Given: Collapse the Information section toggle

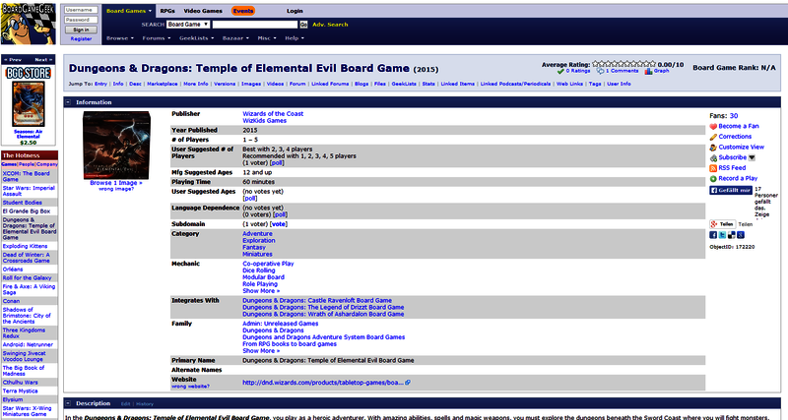Looking at the screenshot, I should pyautogui.click(x=70, y=102).
